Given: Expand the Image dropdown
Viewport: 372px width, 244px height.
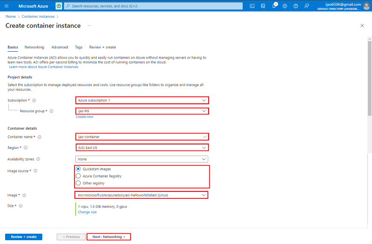Looking at the screenshot, I should pos(141,195).
